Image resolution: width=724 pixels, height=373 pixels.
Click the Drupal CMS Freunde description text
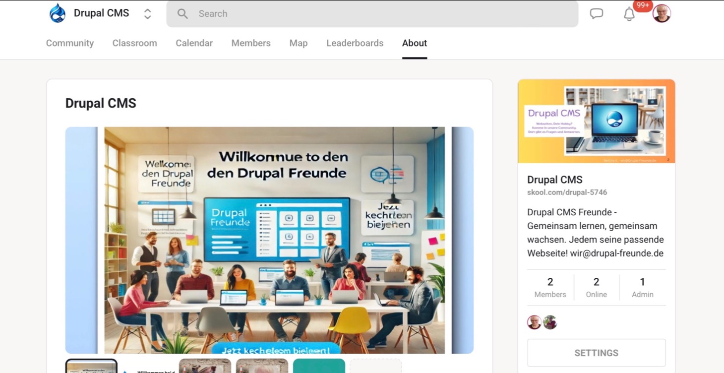point(595,233)
